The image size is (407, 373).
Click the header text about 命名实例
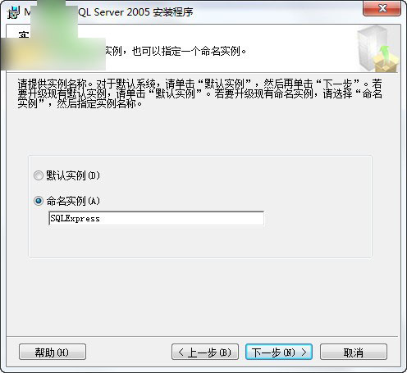point(176,51)
